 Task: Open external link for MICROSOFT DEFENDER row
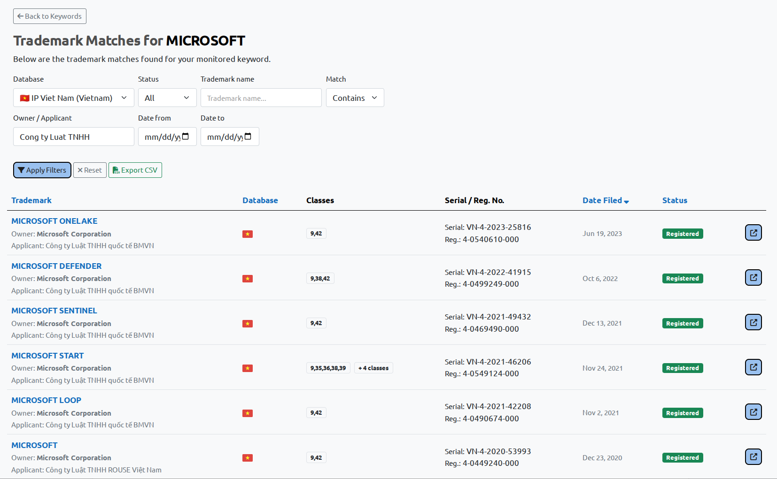point(753,278)
